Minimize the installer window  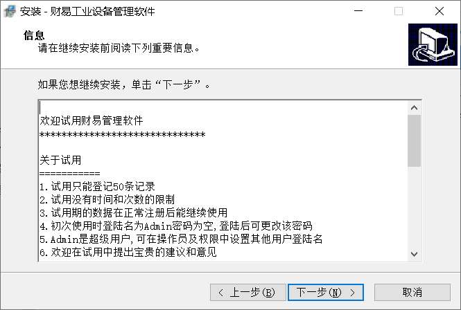click(x=358, y=11)
